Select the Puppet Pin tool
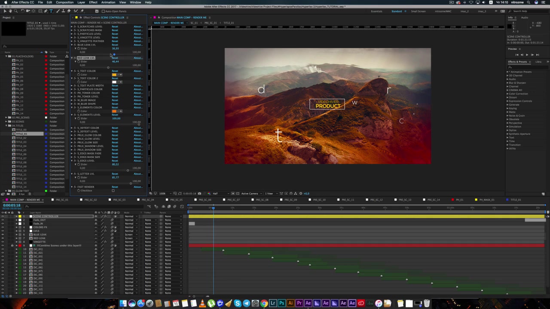The image size is (550, 309). point(82,11)
